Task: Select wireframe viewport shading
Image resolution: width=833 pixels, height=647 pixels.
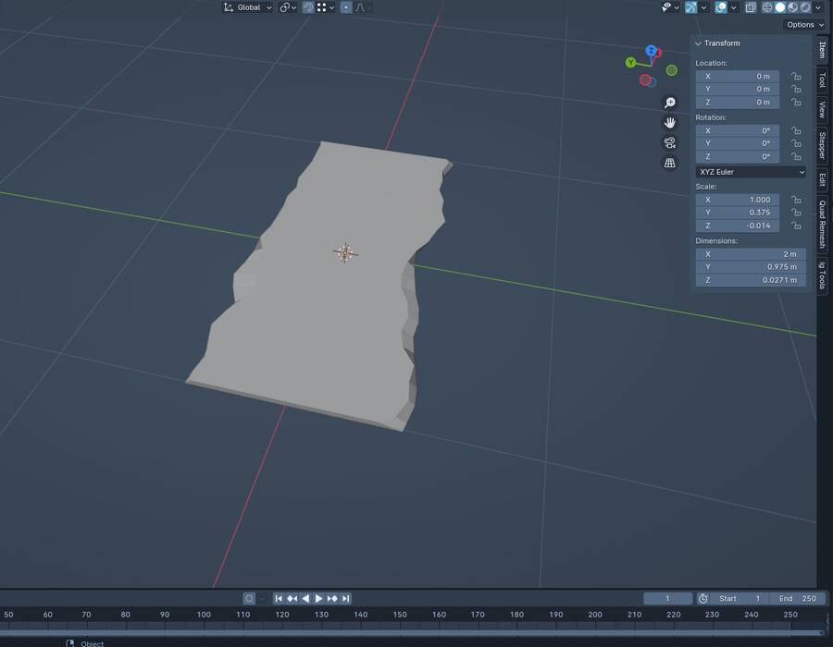Action: [x=767, y=7]
